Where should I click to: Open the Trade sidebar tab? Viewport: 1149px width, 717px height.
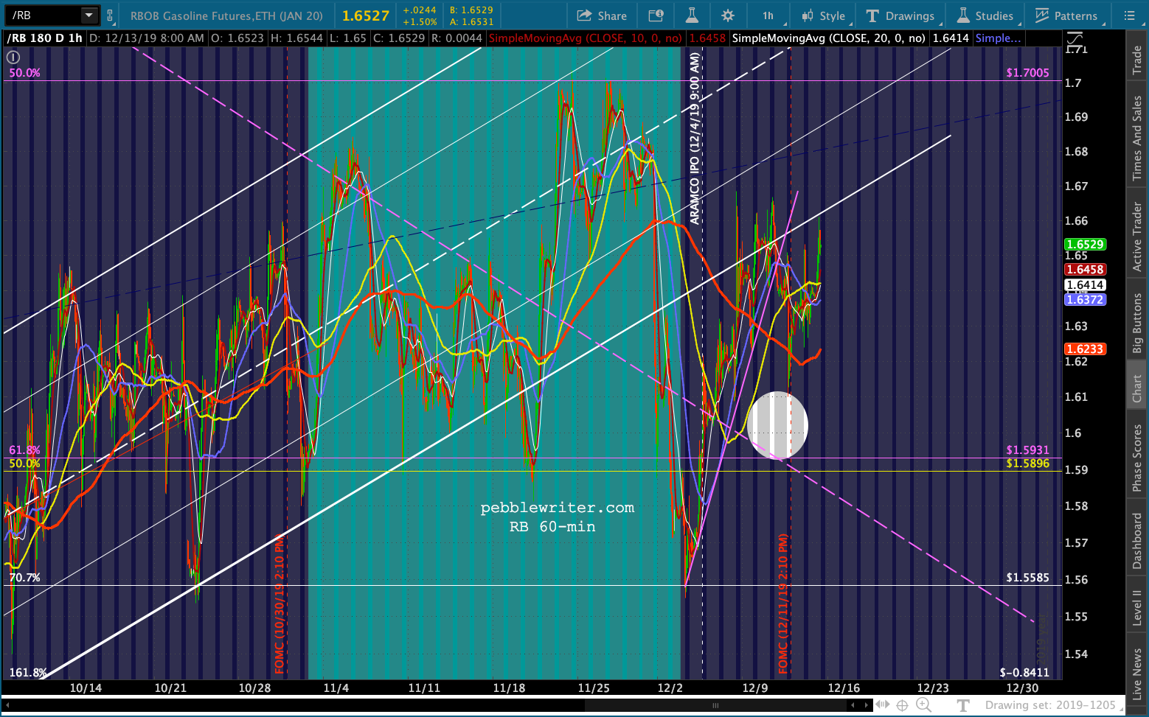pyautogui.click(x=1137, y=60)
